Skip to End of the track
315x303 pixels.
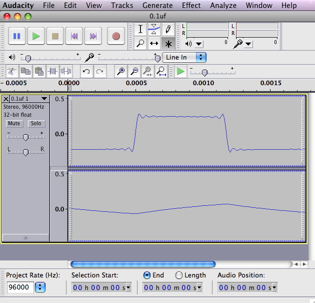pos(93,36)
